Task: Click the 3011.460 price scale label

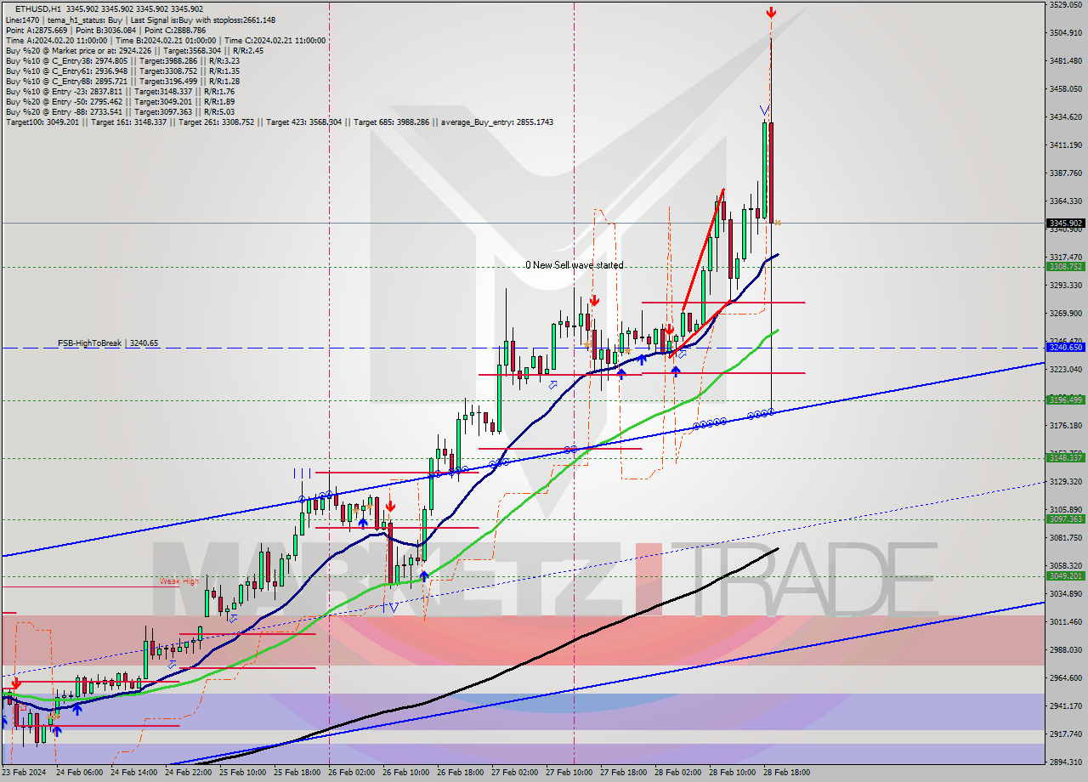Action: pyautogui.click(x=1065, y=621)
